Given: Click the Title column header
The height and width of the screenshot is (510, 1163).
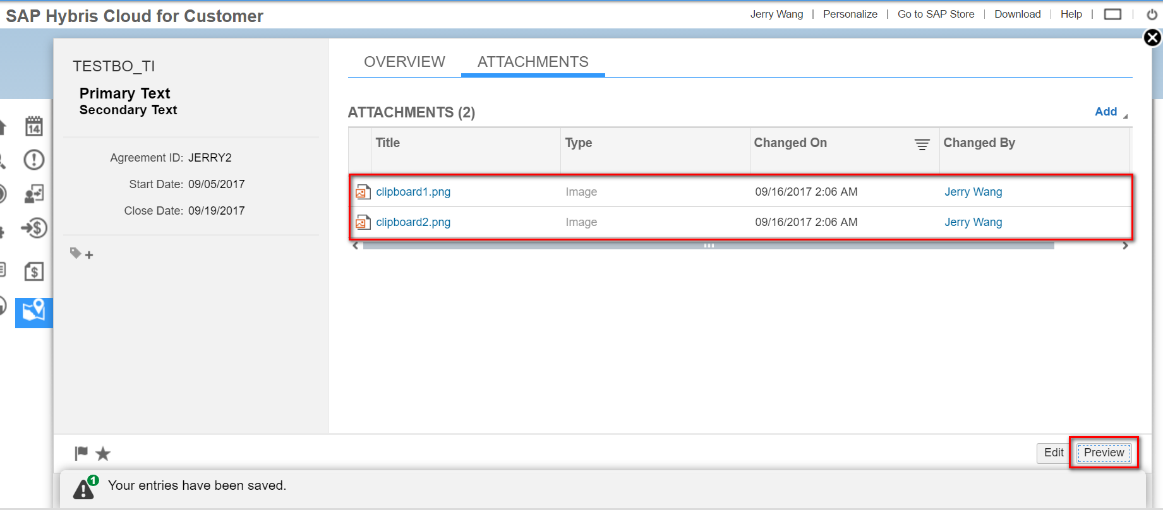Looking at the screenshot, I should 387,143.
